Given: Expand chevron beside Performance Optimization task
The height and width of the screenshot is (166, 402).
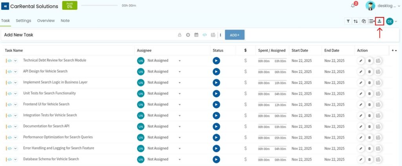Looking at the screenshot, I should (x=16, y=137).
